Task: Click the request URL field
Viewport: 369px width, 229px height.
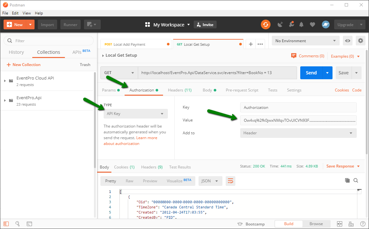Action: (x=218, y=72)
